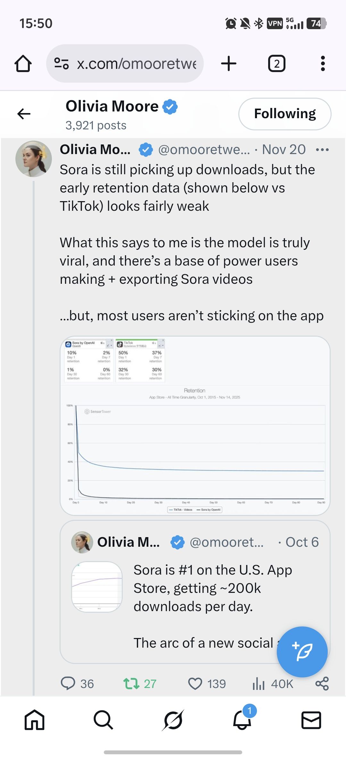
Task: Switch to the Search tab
Action: (103, 720)
